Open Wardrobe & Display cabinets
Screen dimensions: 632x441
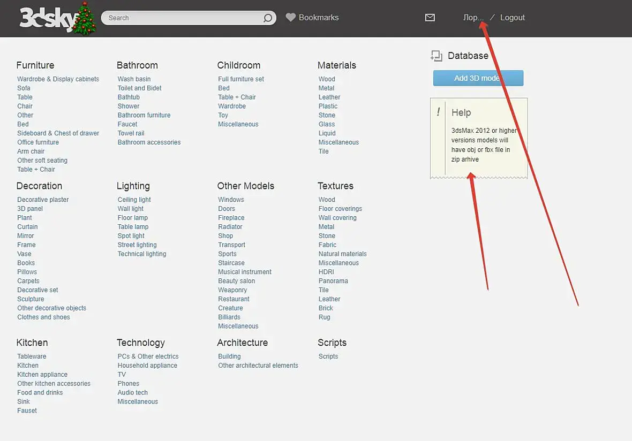click(58, 79)
